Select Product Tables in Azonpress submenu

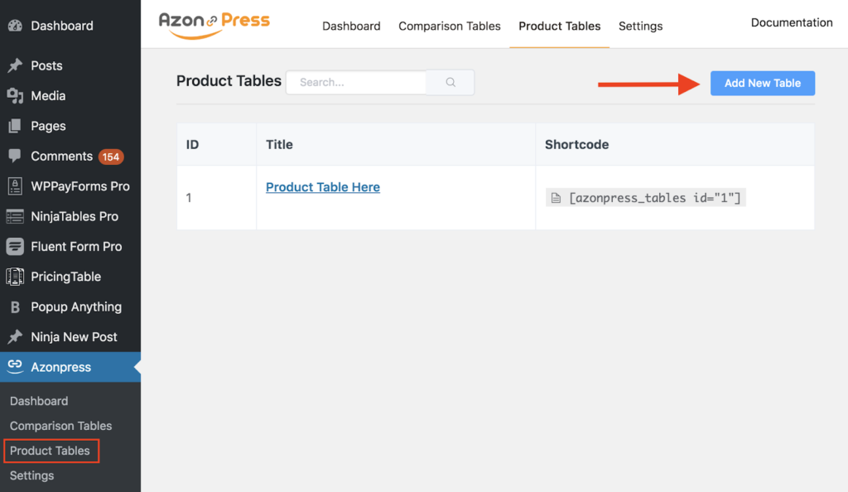coord(50,451)
